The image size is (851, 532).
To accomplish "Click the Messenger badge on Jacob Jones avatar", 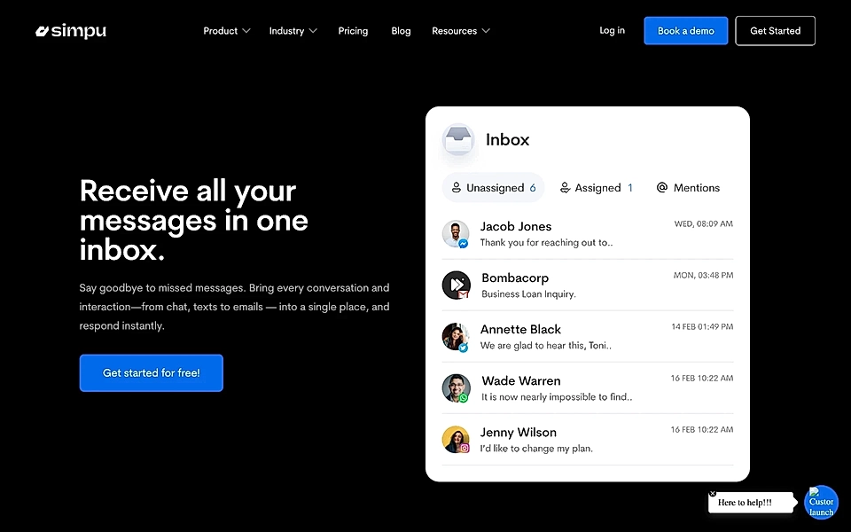I will point(465,242).
